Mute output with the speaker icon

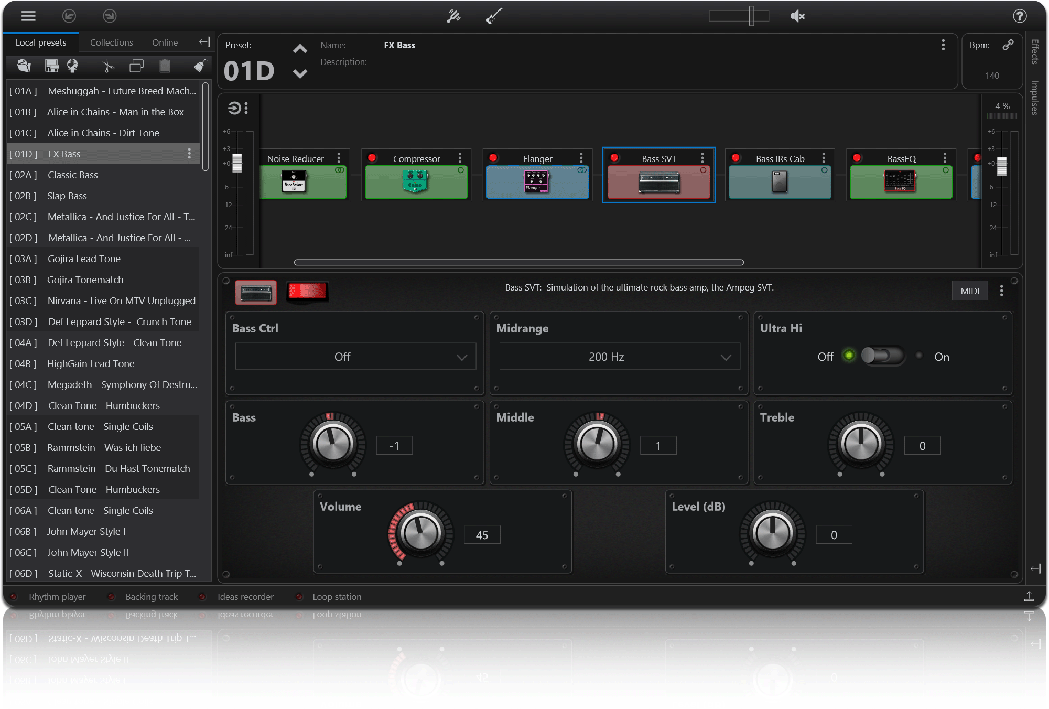(x=797, y=16)
